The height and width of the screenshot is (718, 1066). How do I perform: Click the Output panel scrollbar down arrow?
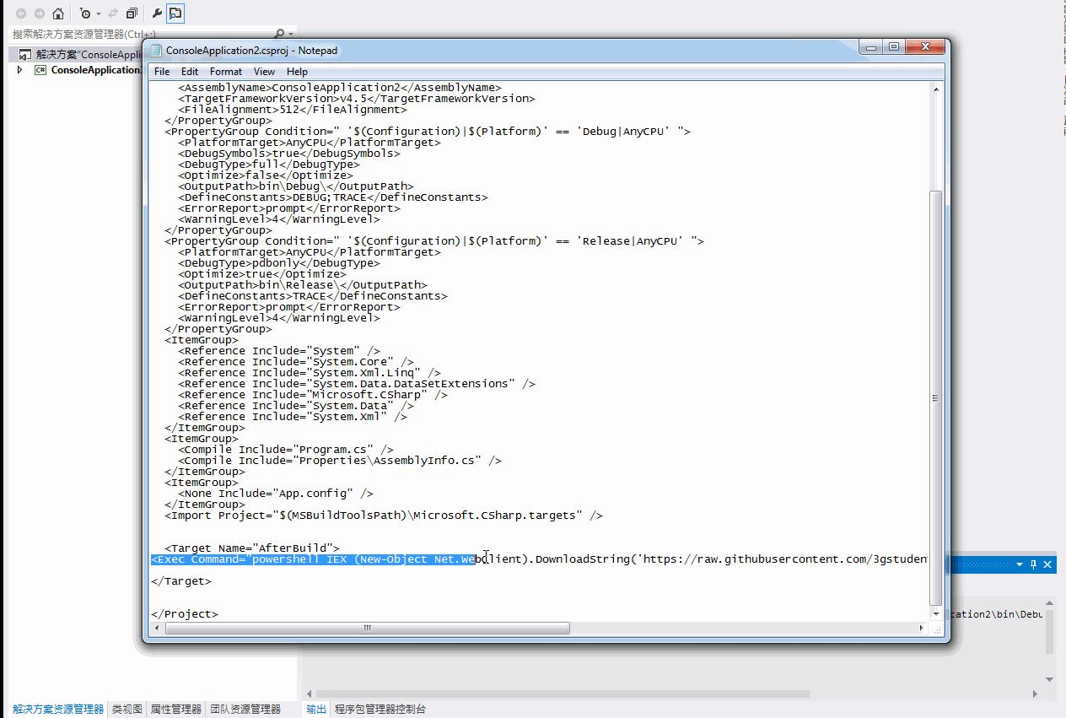point(1050,678)
